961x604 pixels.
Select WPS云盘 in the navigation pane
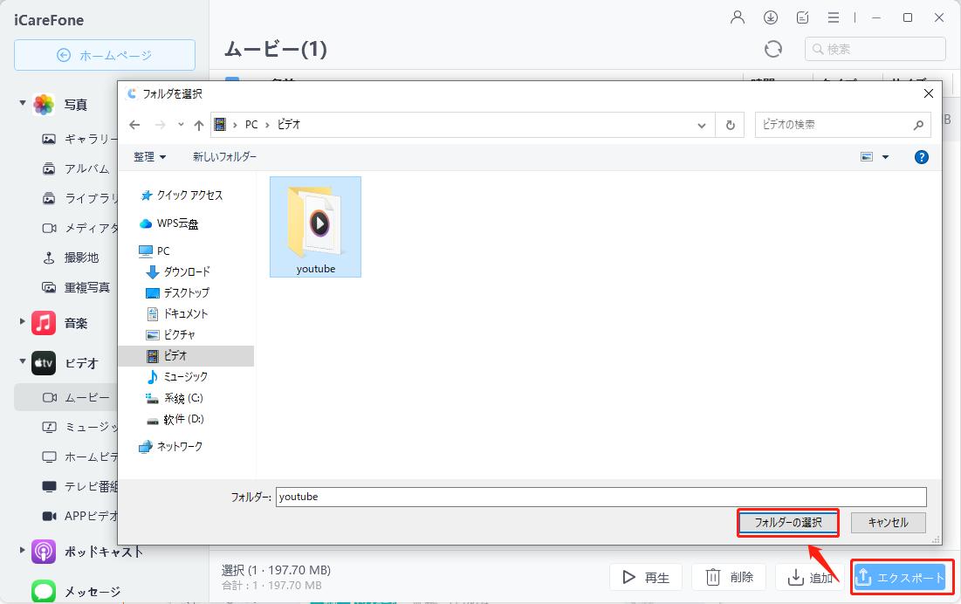[170, 223]
